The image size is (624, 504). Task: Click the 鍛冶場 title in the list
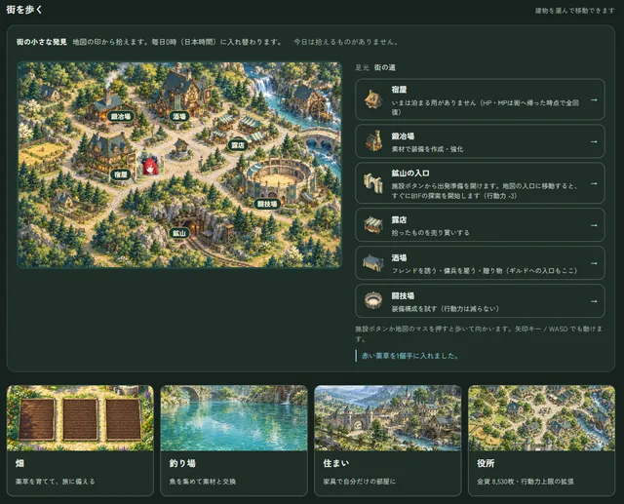click(x=403, y=136)
